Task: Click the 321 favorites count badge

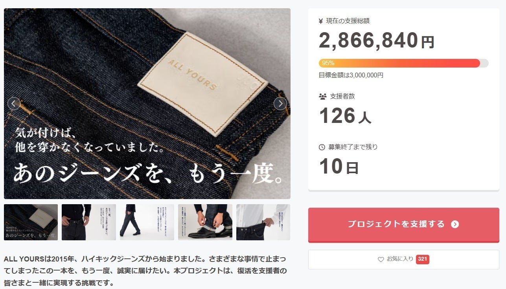Action: 422,259
